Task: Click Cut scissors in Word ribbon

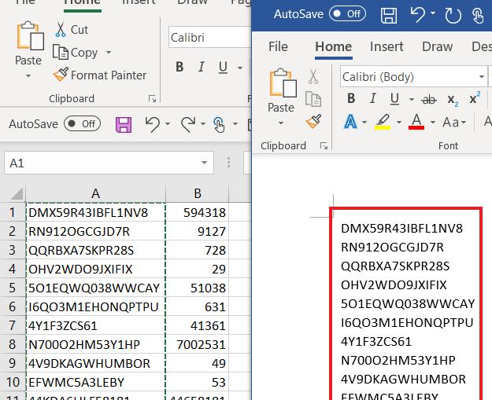Action: (313, 77)
